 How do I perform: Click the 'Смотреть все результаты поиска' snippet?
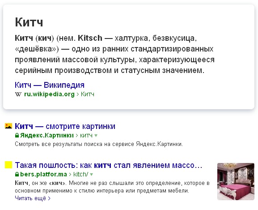[x=99, y=144]
